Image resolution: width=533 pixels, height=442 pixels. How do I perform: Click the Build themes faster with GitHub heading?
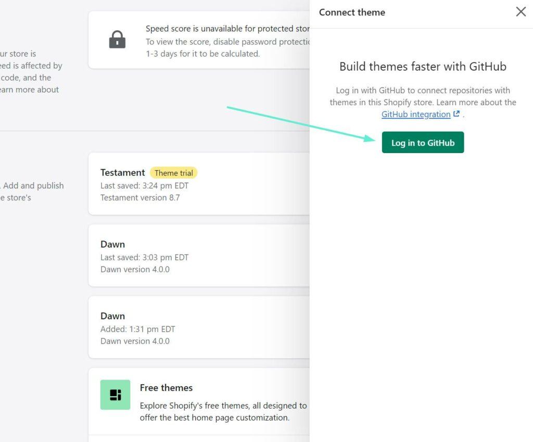pyautogui.click(x=423, y=67)
